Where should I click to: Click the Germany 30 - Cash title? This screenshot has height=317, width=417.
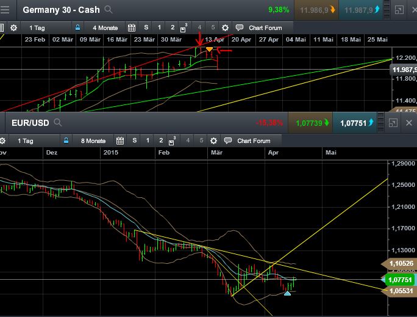[61, 10]
